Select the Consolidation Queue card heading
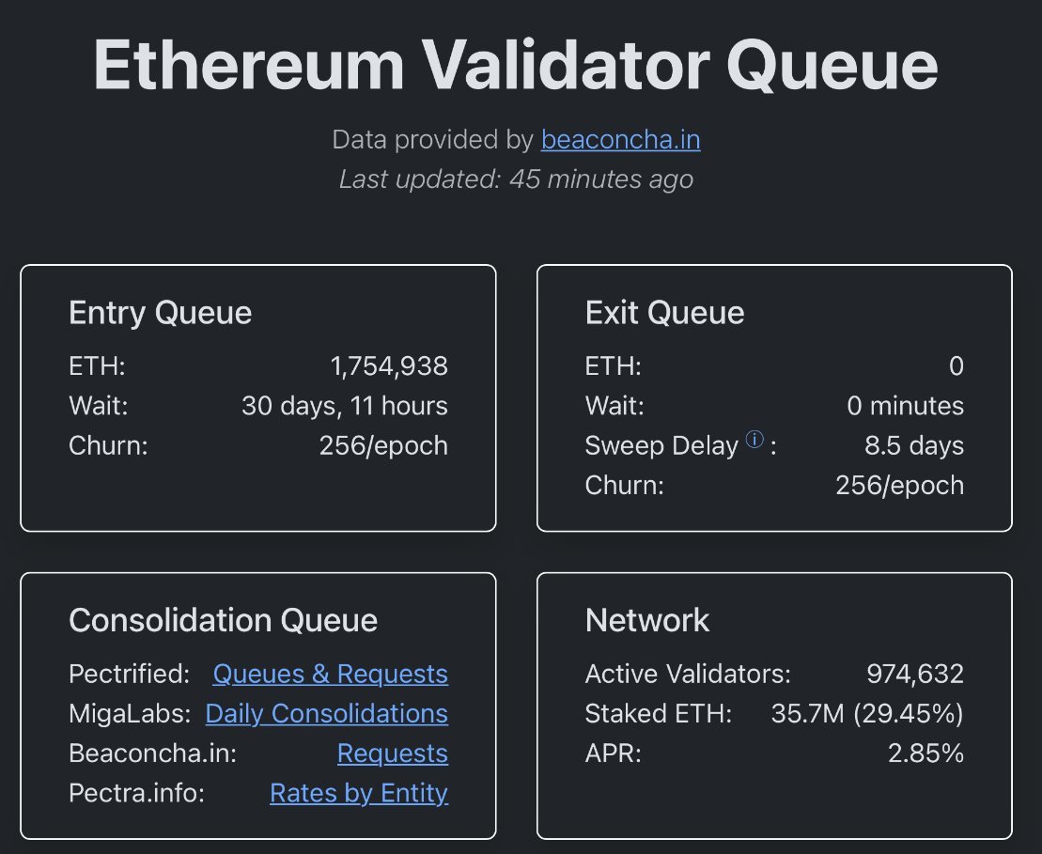Screen dimensions: 1042x854 (223, 620)
